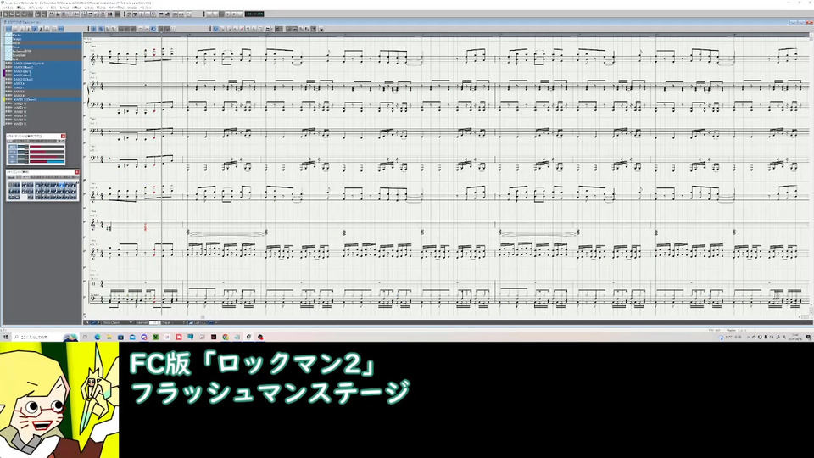Open the Mail app from the taskbar
Viewport: 814px width, 458px height.
(x=132, y=337)
